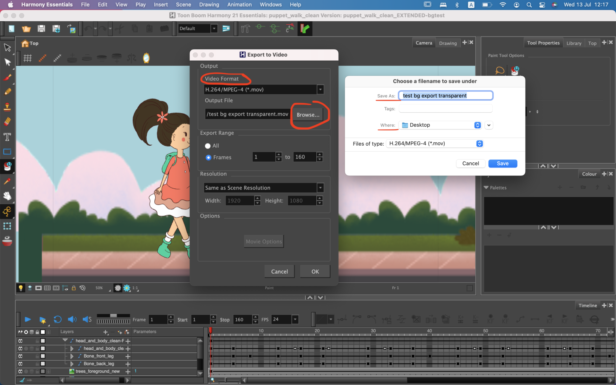
Task: Select the Eyedropper tool
Action: coord(7,182)
